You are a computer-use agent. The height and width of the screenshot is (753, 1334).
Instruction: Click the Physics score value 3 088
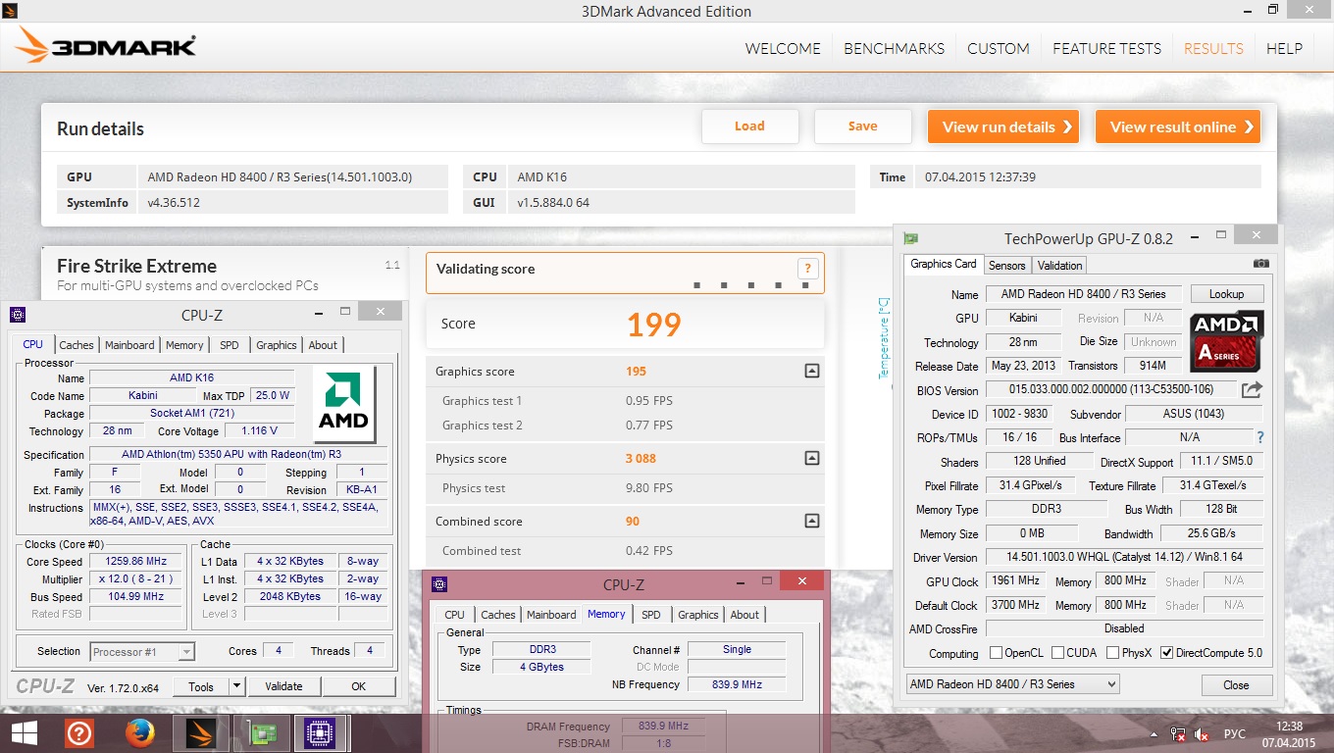point(641,459)
